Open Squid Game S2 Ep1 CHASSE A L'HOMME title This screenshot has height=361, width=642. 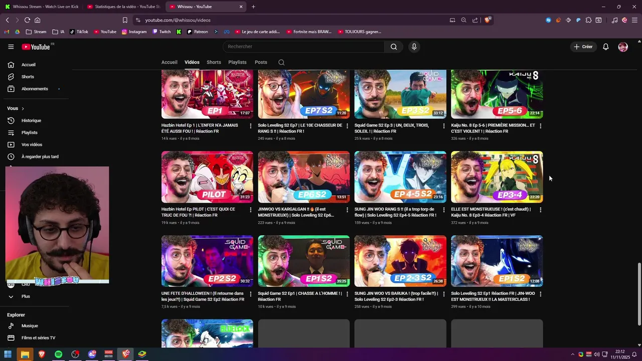[x=300, y=296]
